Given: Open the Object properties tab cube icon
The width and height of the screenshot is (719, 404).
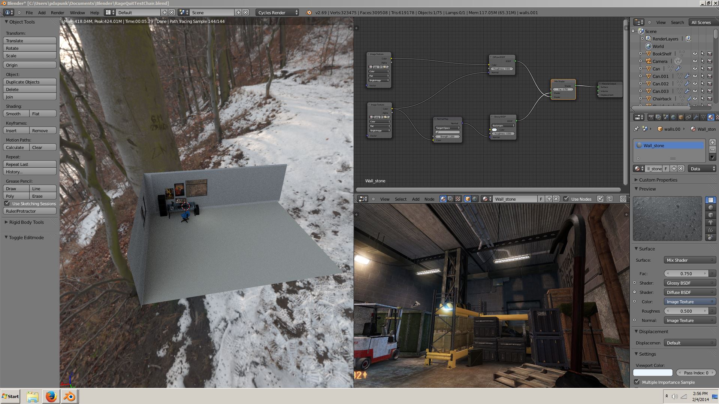Looking at the screenshot, I should click(x=681, y=117).
